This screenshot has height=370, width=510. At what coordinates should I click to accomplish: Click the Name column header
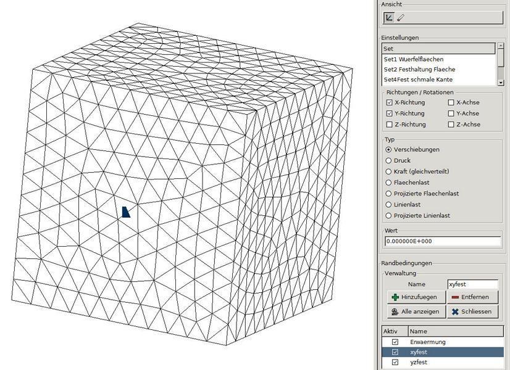coord(456,331)
